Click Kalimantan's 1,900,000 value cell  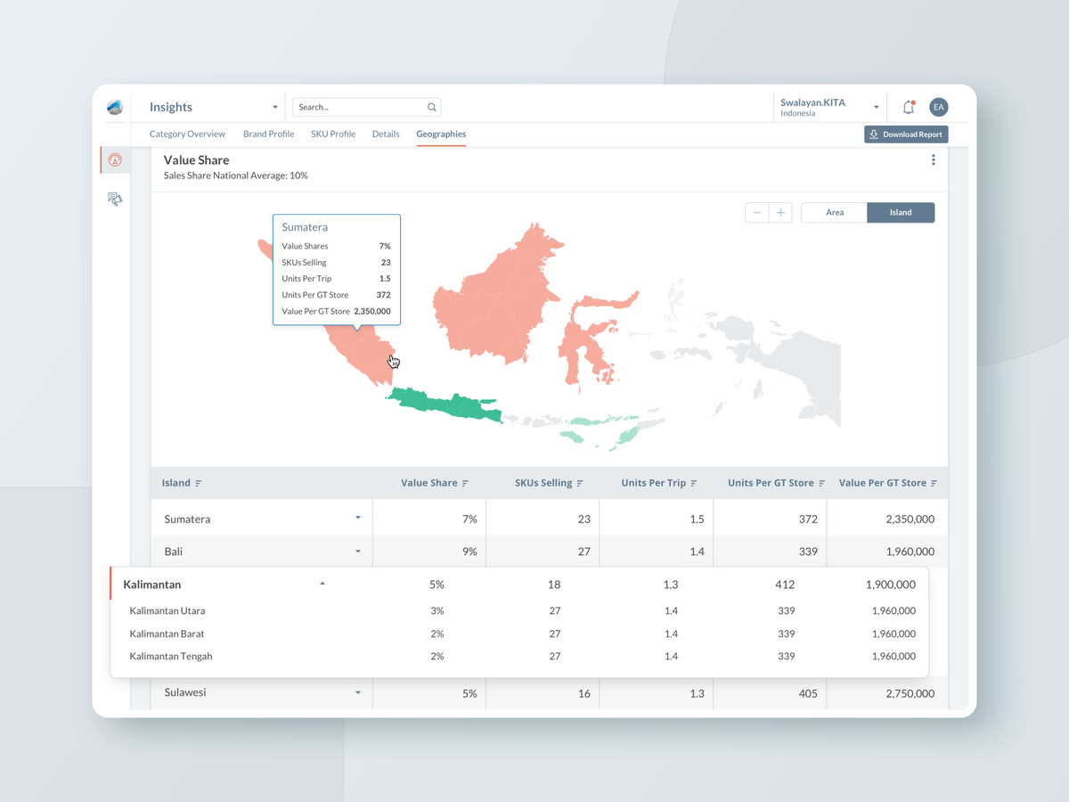coord(891,585)
